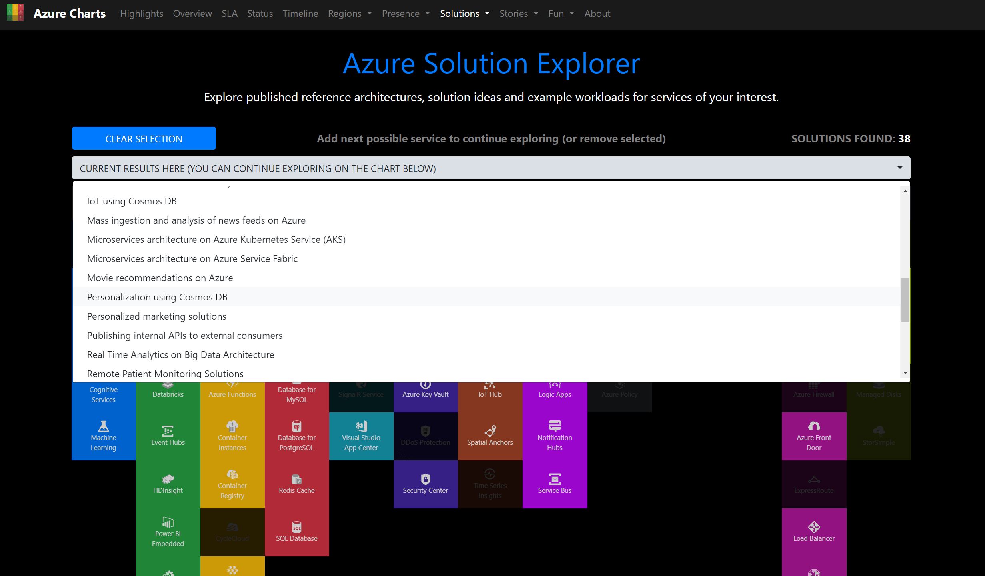This screenshot has height=576, width=985.
Task: Toggle the HDInsight service tile
Action: pos(168,484)
